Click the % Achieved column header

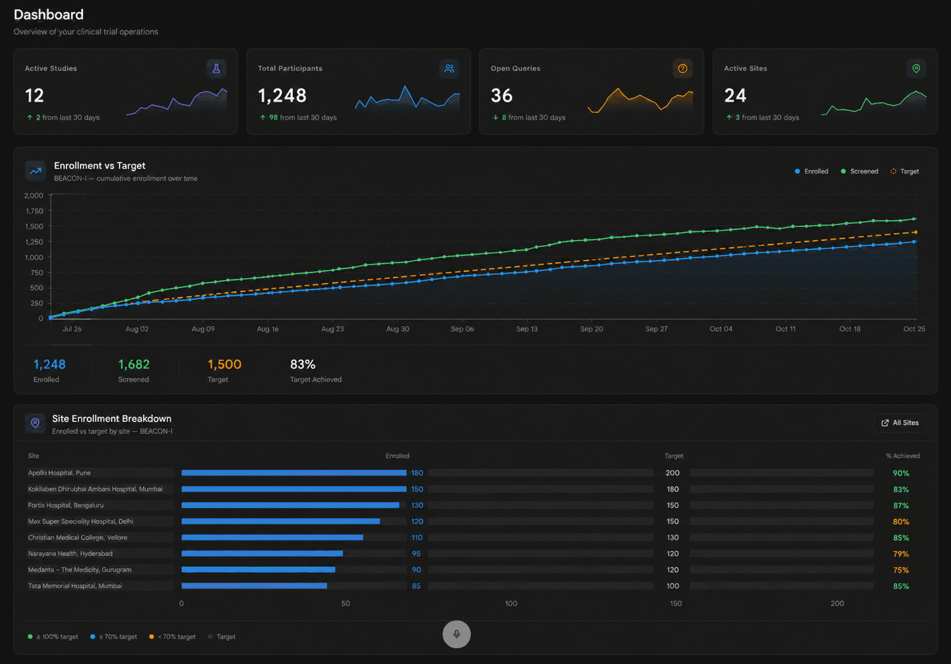[x=903, y=456]
